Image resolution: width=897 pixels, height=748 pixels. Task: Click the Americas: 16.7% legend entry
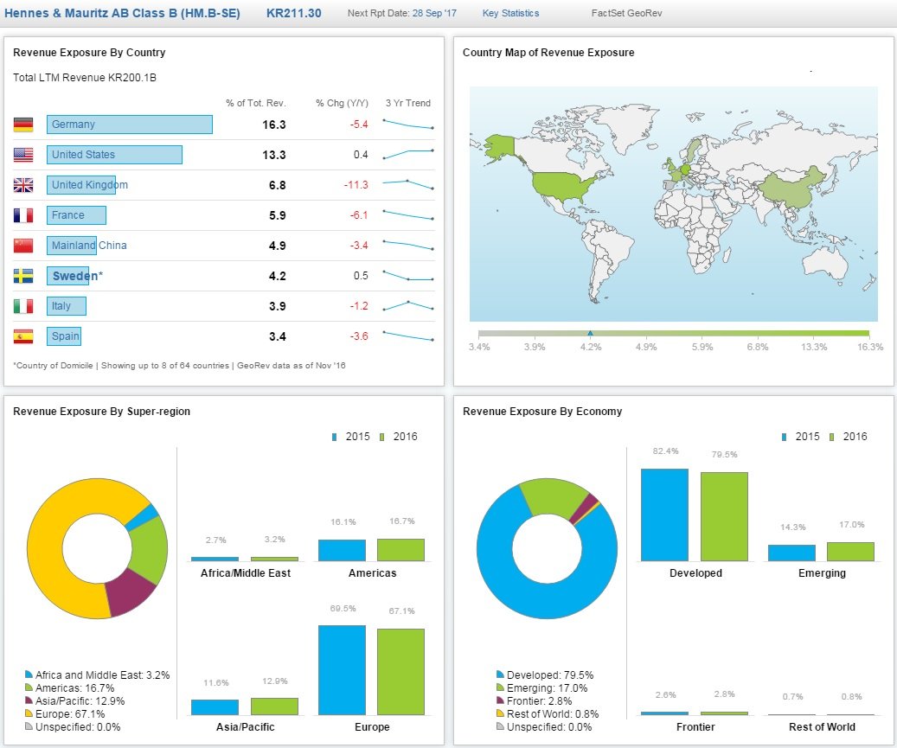(70, 688)
